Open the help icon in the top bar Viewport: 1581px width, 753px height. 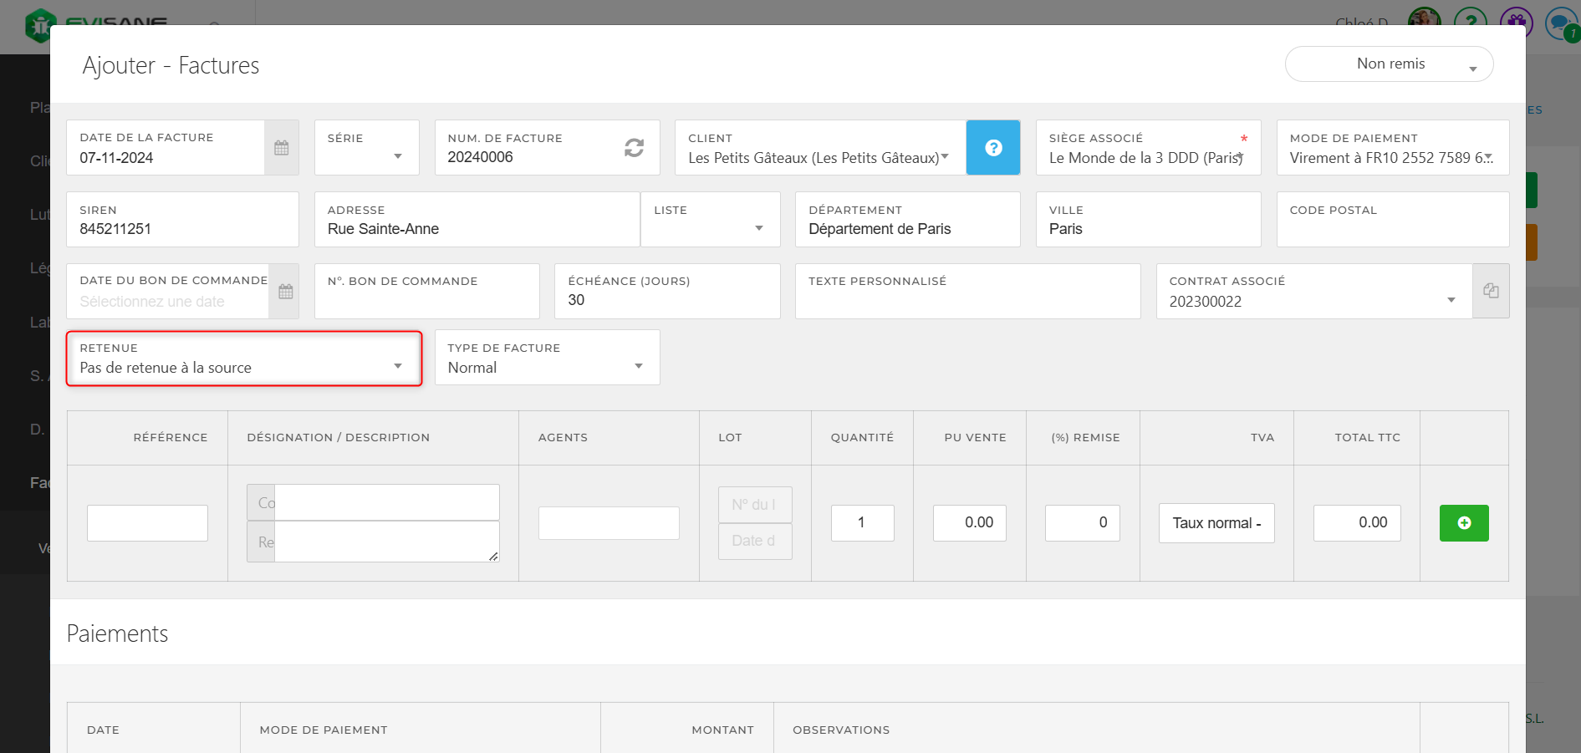1470,23
